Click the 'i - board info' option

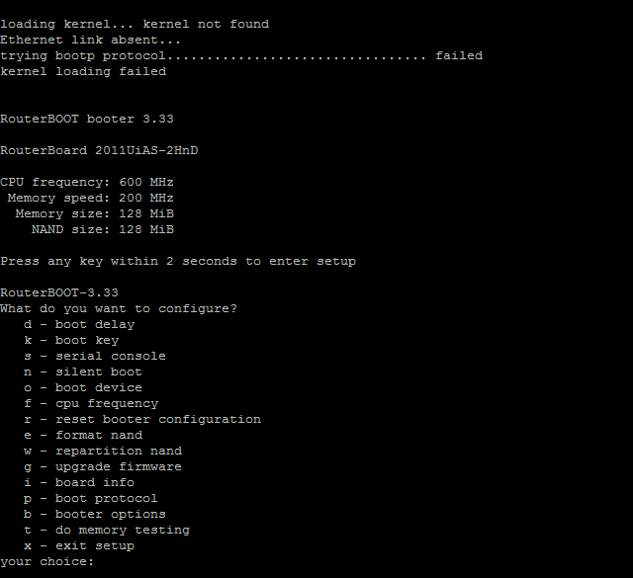tap(79, 482)
